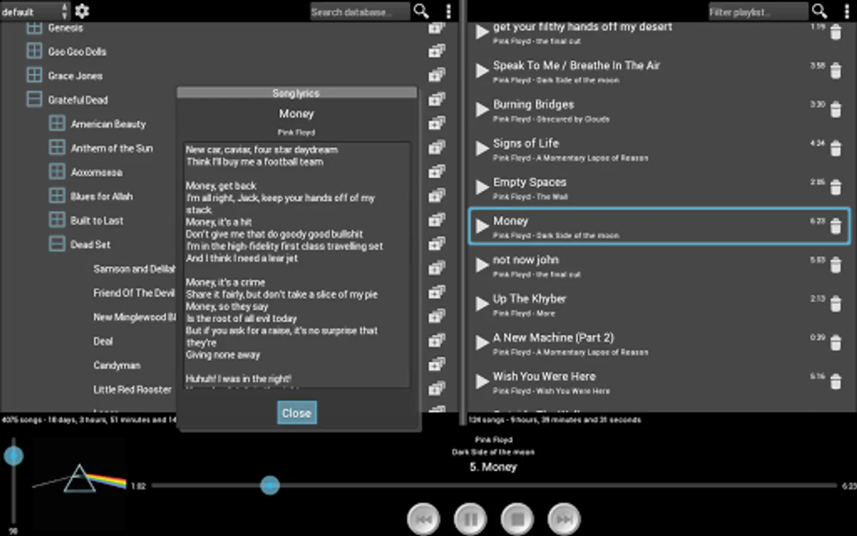Play not now john from the playlist
Image resolution: width=857 pixels, height=536 pixels.
481,265
